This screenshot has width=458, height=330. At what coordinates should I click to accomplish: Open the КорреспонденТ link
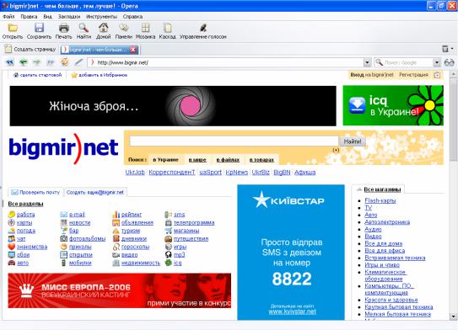(172, 173)
